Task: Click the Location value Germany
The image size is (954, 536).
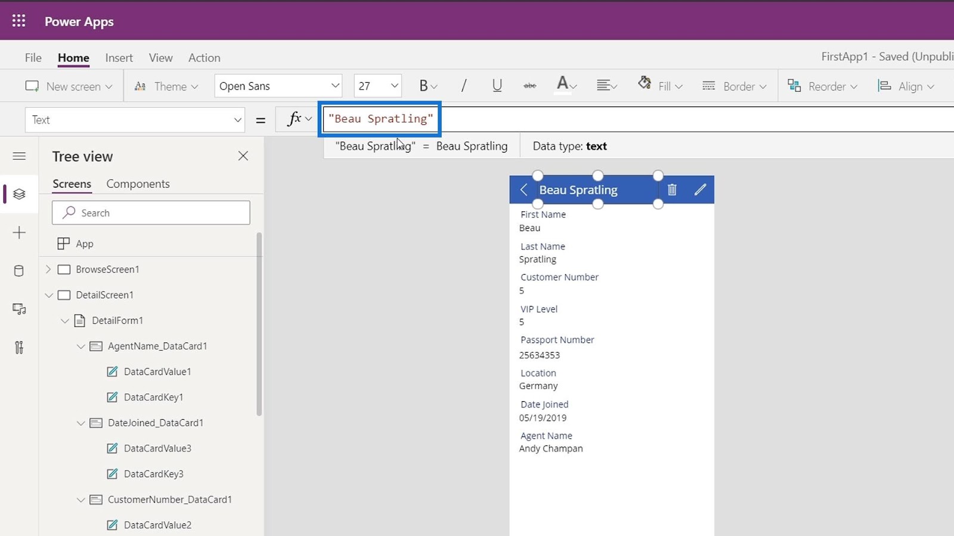Action: tap(538, 386)
